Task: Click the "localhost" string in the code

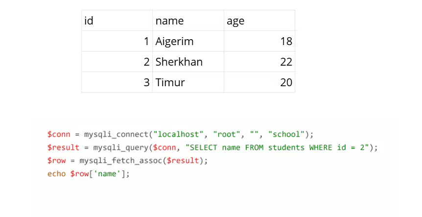Action: (178, 134)
